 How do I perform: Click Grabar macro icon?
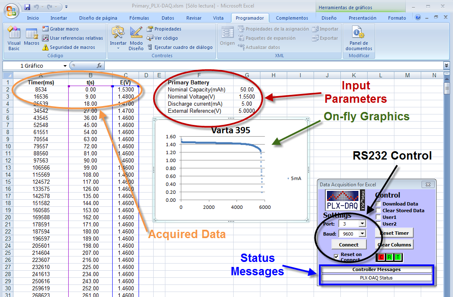coord(46,29)
